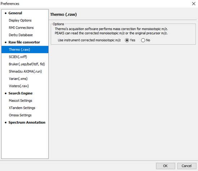Open Waters(.raw) convertor settings
The image size is (198, 171).
(x=19, y=86)
